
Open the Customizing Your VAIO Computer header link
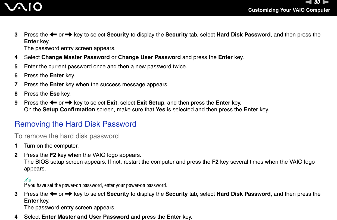coord(289,10)
